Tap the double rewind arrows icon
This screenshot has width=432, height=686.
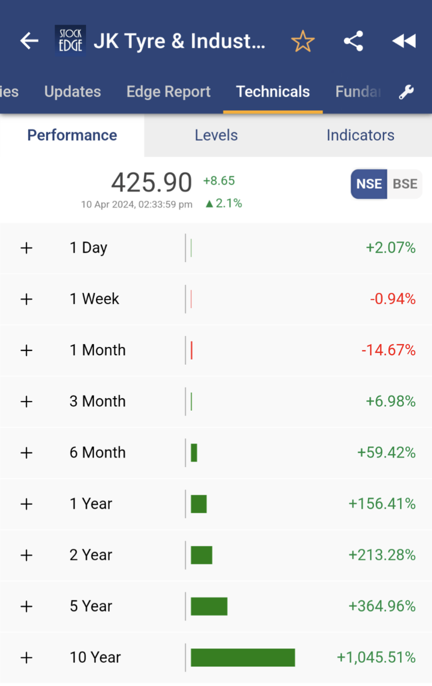pyautogui.click(x=404, y=41)
